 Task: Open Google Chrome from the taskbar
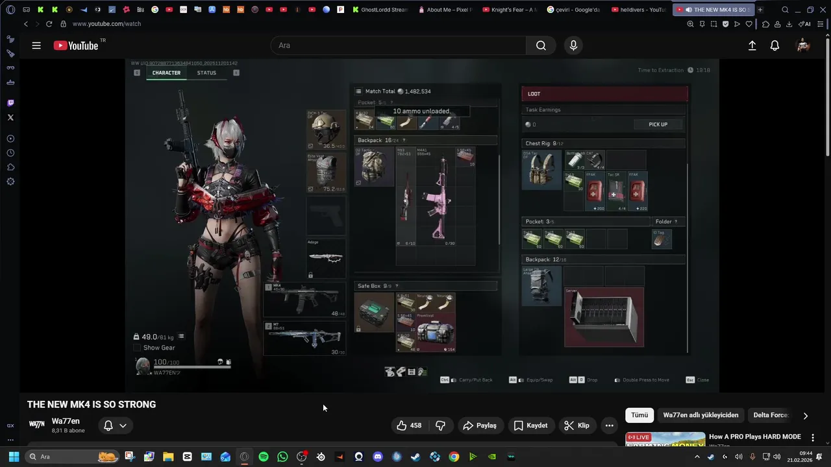coord(454,457)
